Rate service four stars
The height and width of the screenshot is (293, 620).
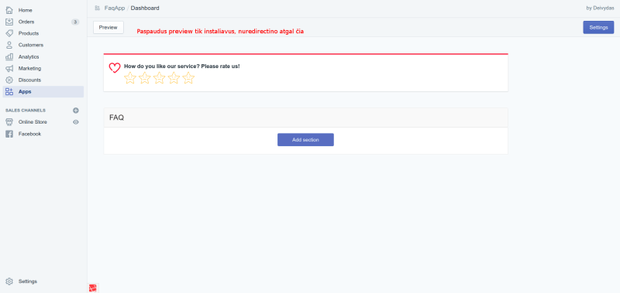coord(174,77)
